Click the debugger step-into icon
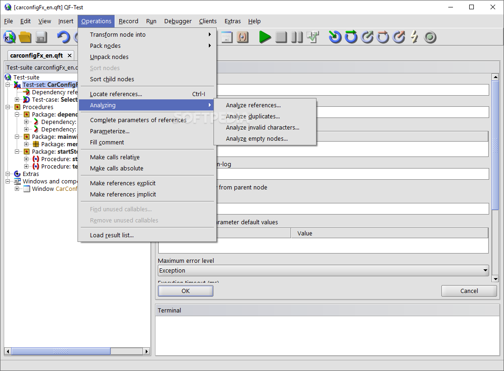Image resolution: width=504 pixels, height=371 pixels. coord(335,37)
